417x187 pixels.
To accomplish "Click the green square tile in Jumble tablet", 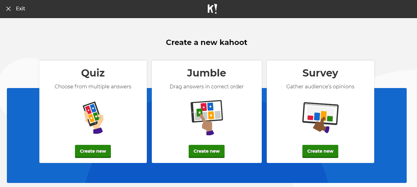I will pos(200,112).
